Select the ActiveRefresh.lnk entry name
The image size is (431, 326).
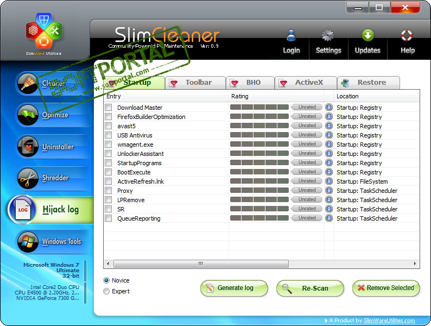tap(141, 181)
